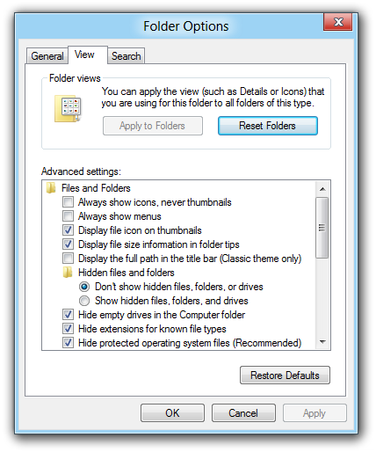
Task: Uncheck Hide extensions for known file types
Action: click(x=68, y=329)
